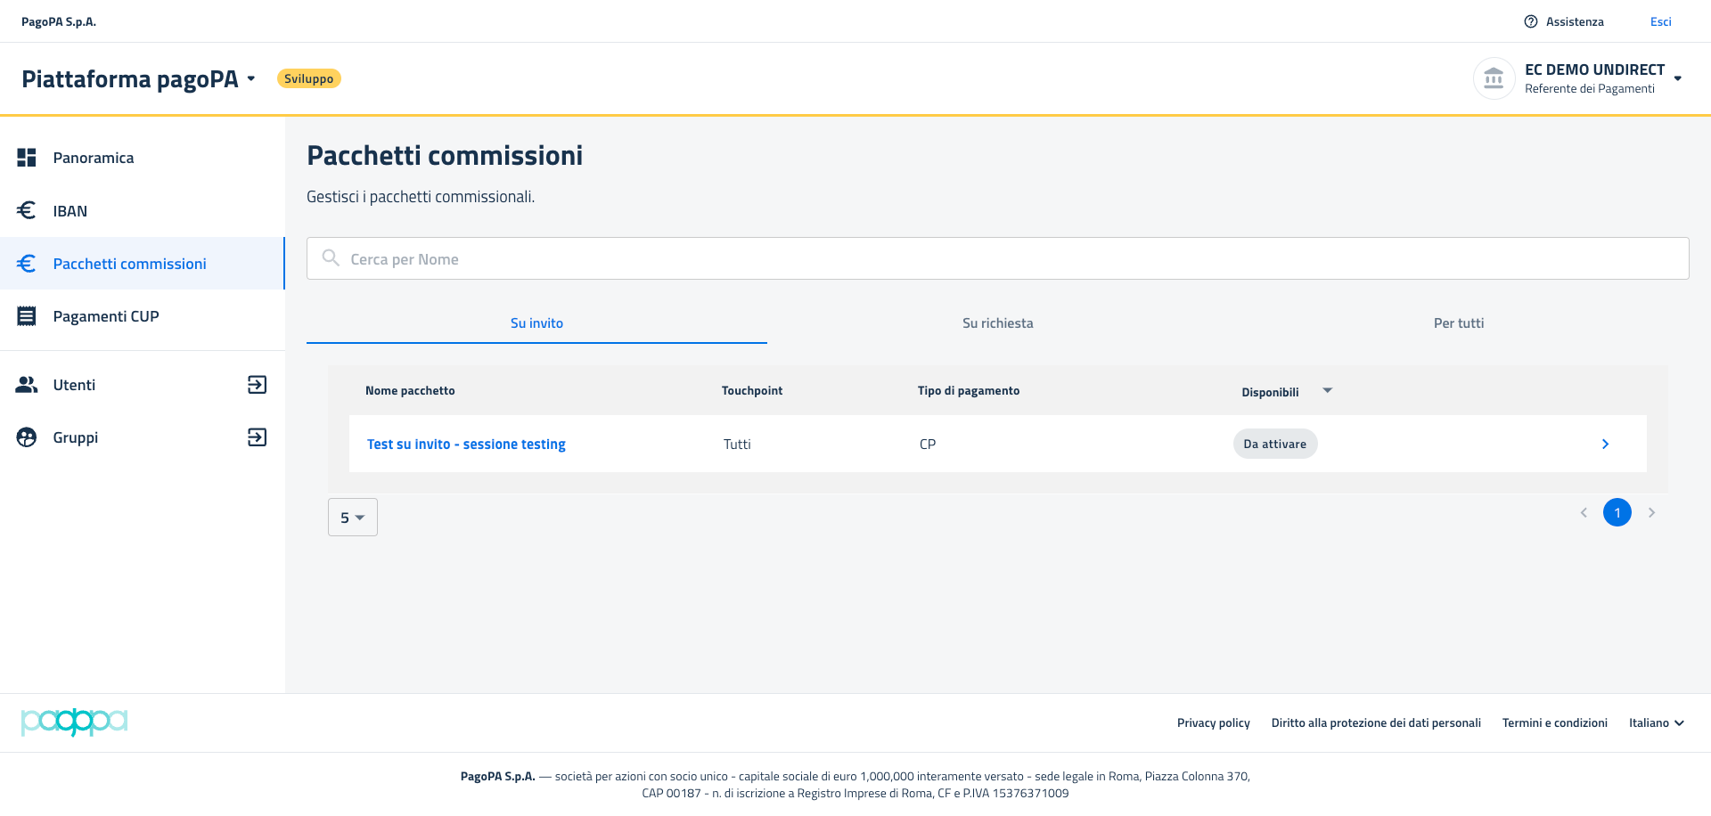Click the Pagamenti CUP receipt icon
Viewport: 1711px width, 816px height.
[x=27, y=316]
